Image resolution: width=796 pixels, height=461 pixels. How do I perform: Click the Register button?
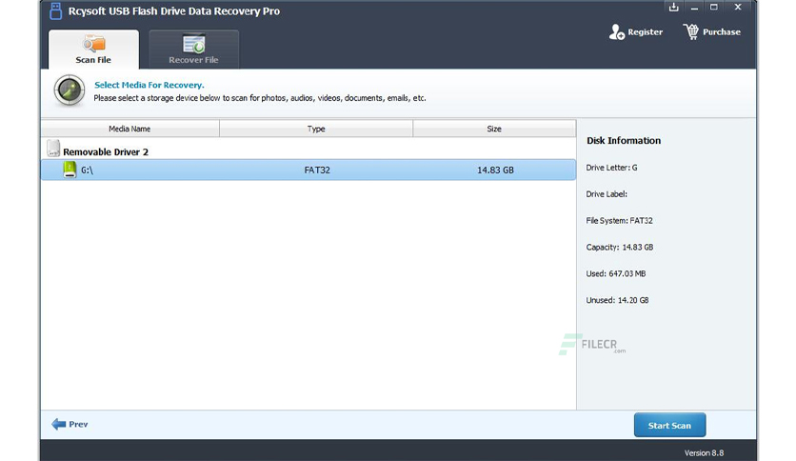pos(636,32)
